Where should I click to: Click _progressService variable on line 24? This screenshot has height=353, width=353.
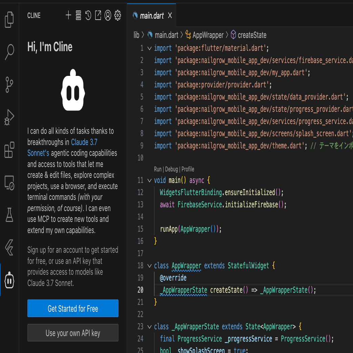[248, 339]
